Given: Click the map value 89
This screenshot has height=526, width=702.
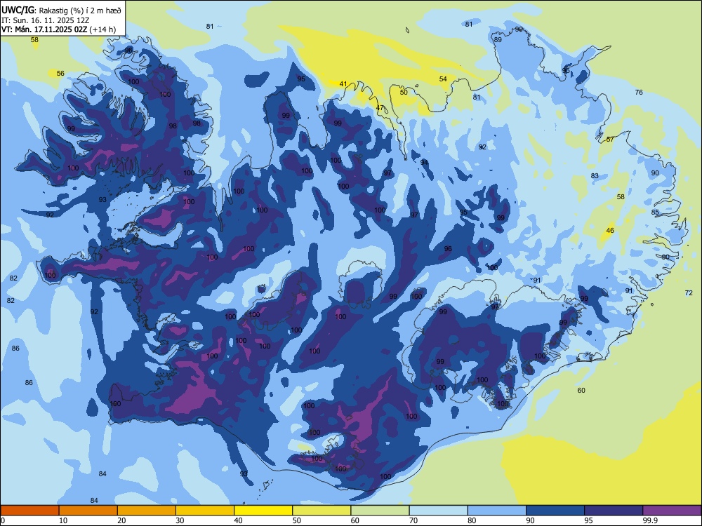Looking at the screenshot, I should click(498, 39).
